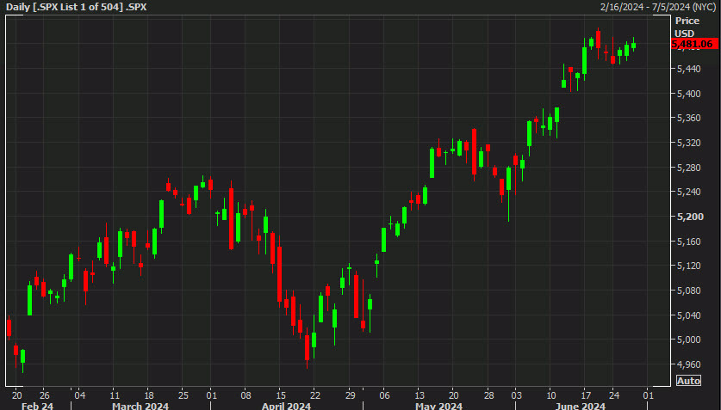Image resolution: width=721 pixels, height=410 pixels.
Task: Click the date tick labeled 22
Action: 315,395
